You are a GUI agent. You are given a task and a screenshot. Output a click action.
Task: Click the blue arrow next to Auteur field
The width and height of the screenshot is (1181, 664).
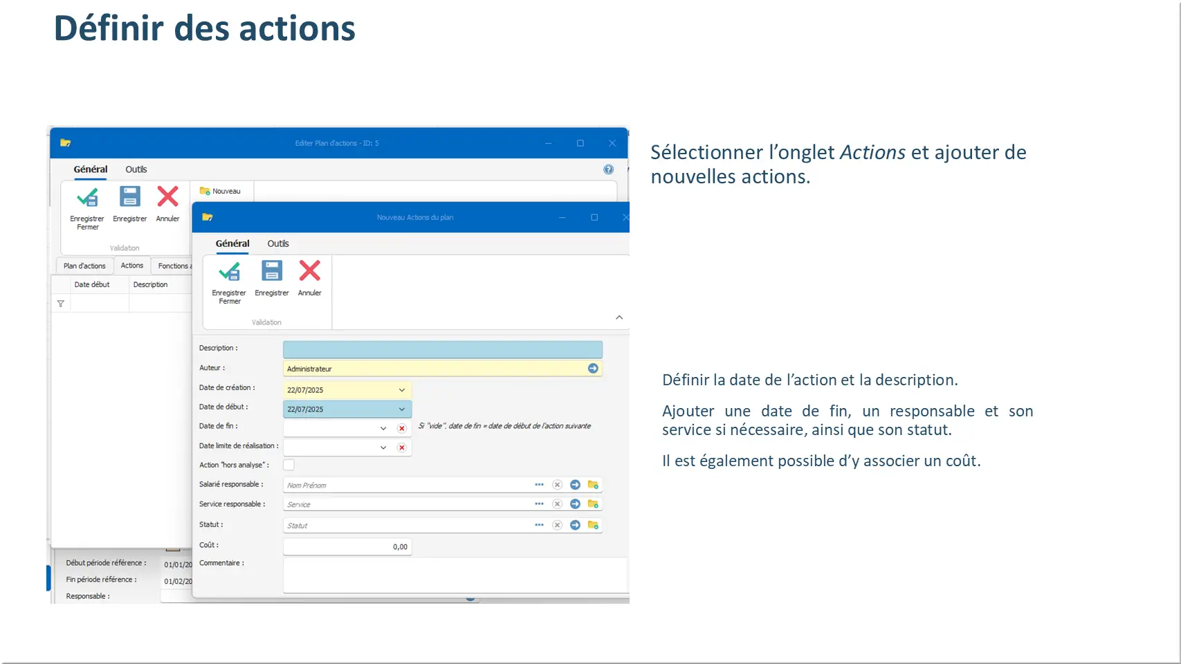(x=593, y=369)
